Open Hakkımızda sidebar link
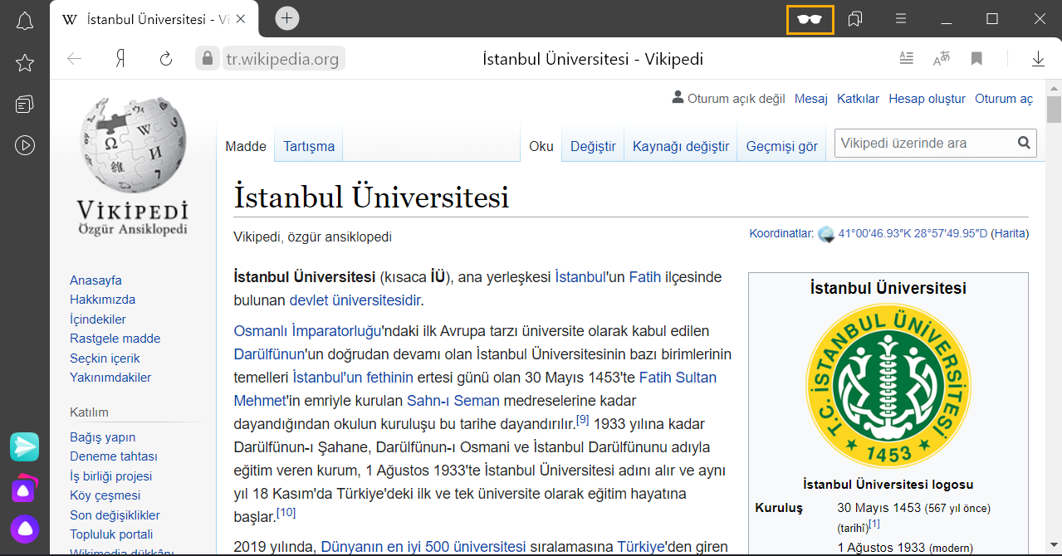 [x=102, y=300]
